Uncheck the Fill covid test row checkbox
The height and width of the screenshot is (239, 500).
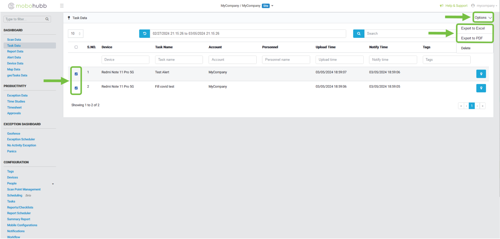pos(76,88)
